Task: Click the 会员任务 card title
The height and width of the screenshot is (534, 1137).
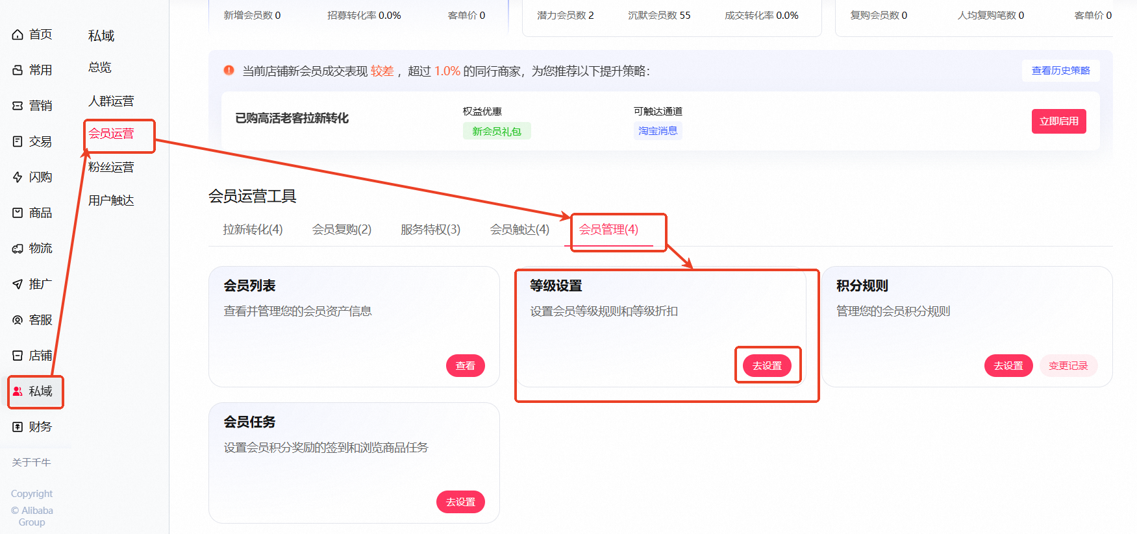Action: [249, 422]
